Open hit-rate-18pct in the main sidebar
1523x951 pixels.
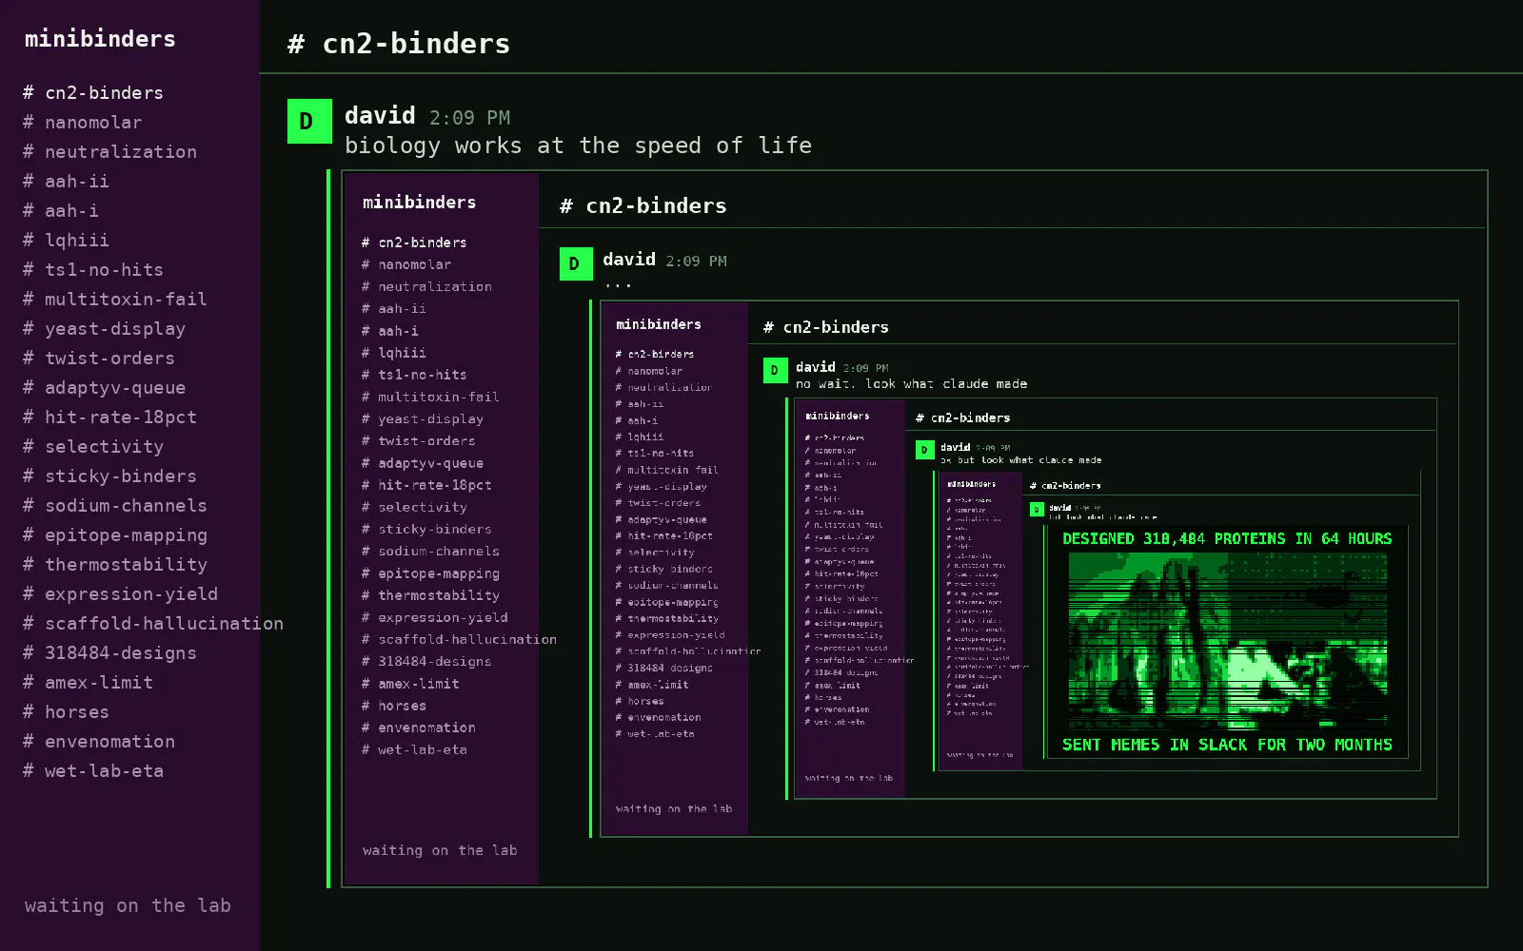pyautogui.click(x=110, y=417)
